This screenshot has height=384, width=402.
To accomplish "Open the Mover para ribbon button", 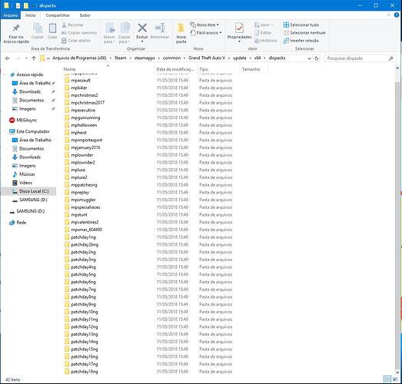I will (109, 33).
